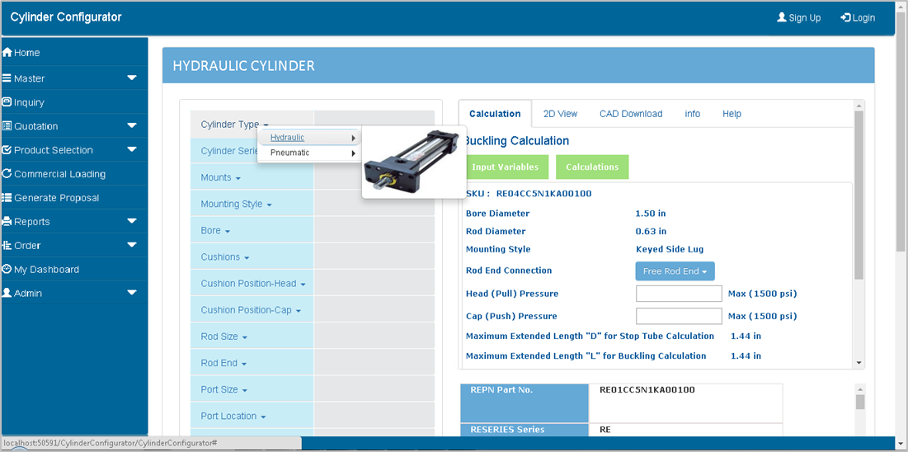Screen dimensions: 908x452
Task: Click the Product Selection check icon
Action: click(7, 149)
